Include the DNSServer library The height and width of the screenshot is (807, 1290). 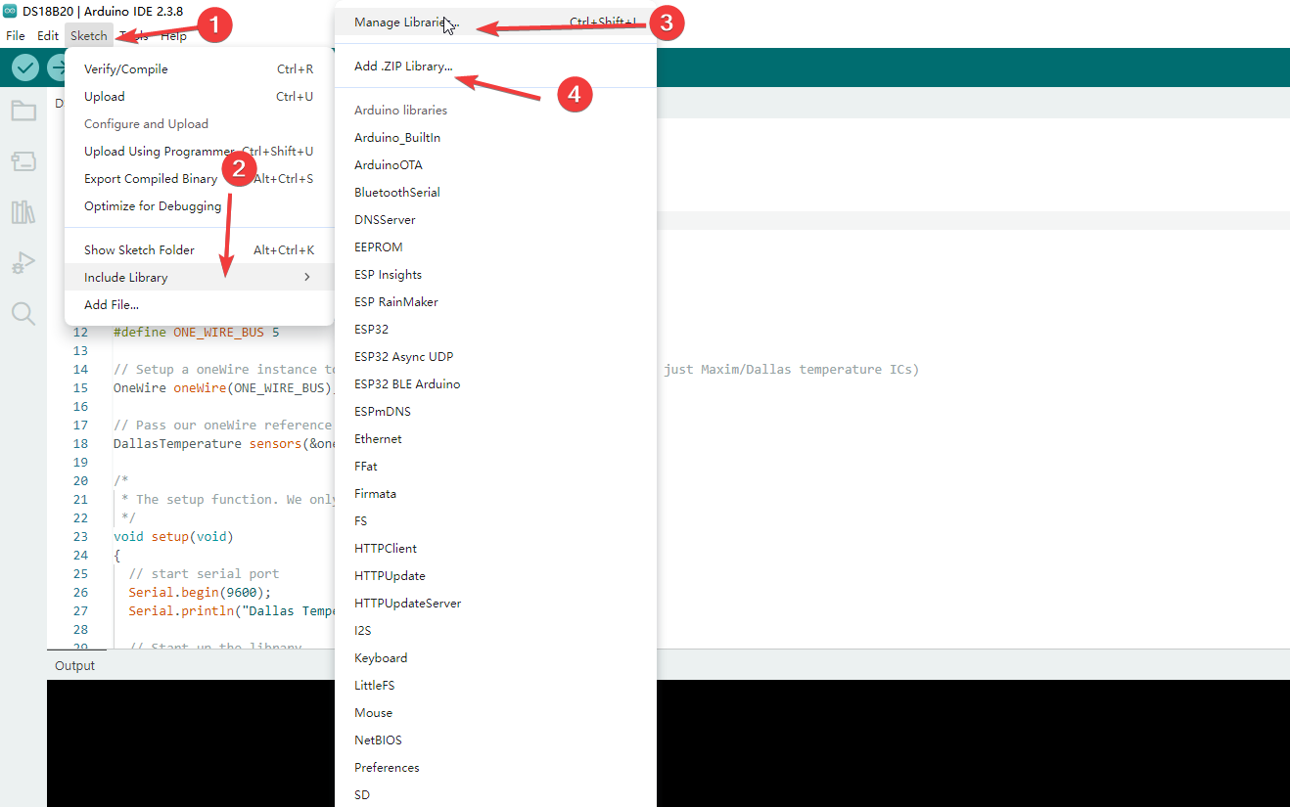pos(495,220)
